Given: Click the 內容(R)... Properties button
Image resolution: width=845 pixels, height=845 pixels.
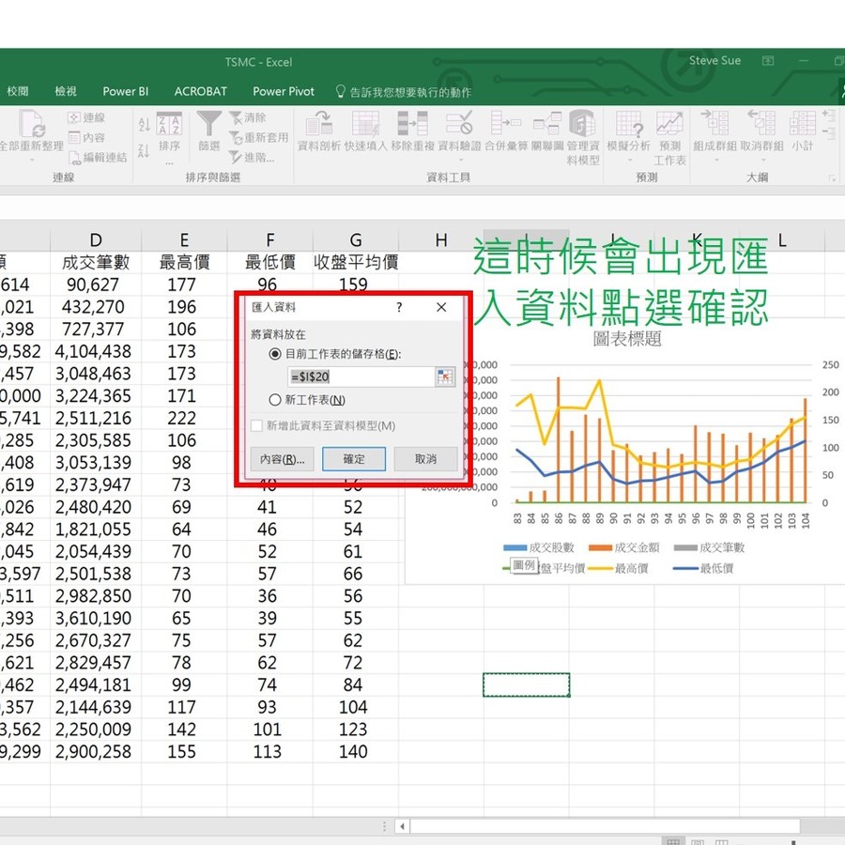Looking at the screenshot, I should tap(283, 459).
